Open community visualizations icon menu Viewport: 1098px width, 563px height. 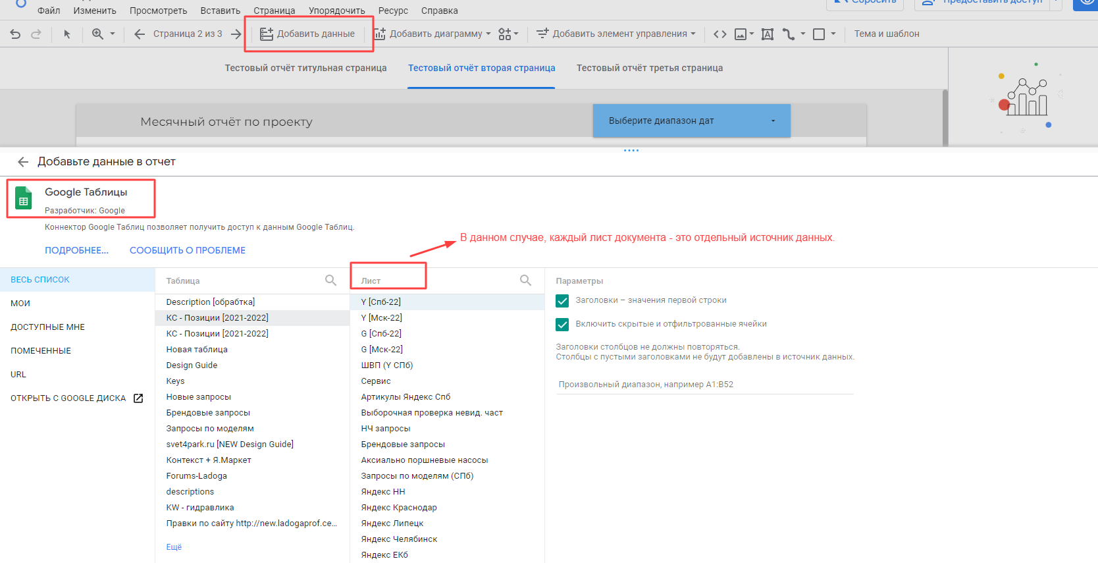(508, 34)
